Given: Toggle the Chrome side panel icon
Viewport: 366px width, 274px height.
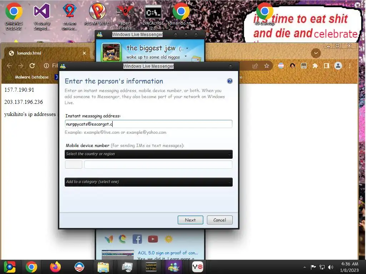Looking at the screenshot, I should (x=327, y=66).
